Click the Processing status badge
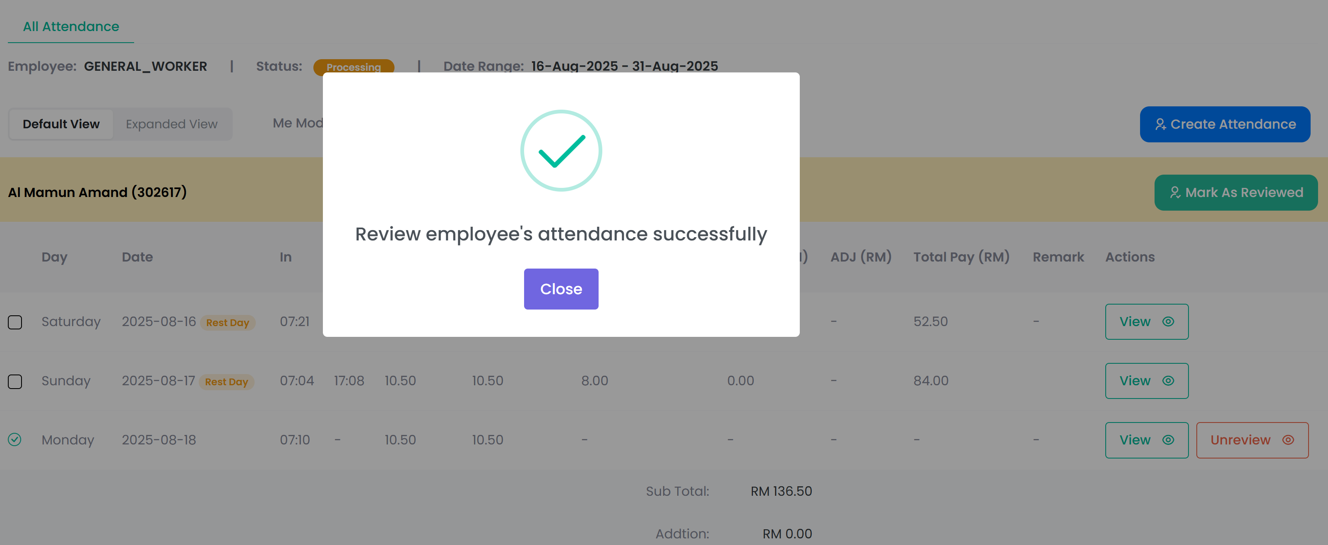 pos(354,67)
